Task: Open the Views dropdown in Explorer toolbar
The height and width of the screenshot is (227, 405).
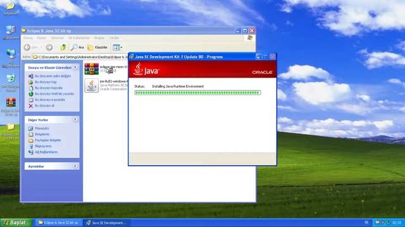Action: pos(118,47)
